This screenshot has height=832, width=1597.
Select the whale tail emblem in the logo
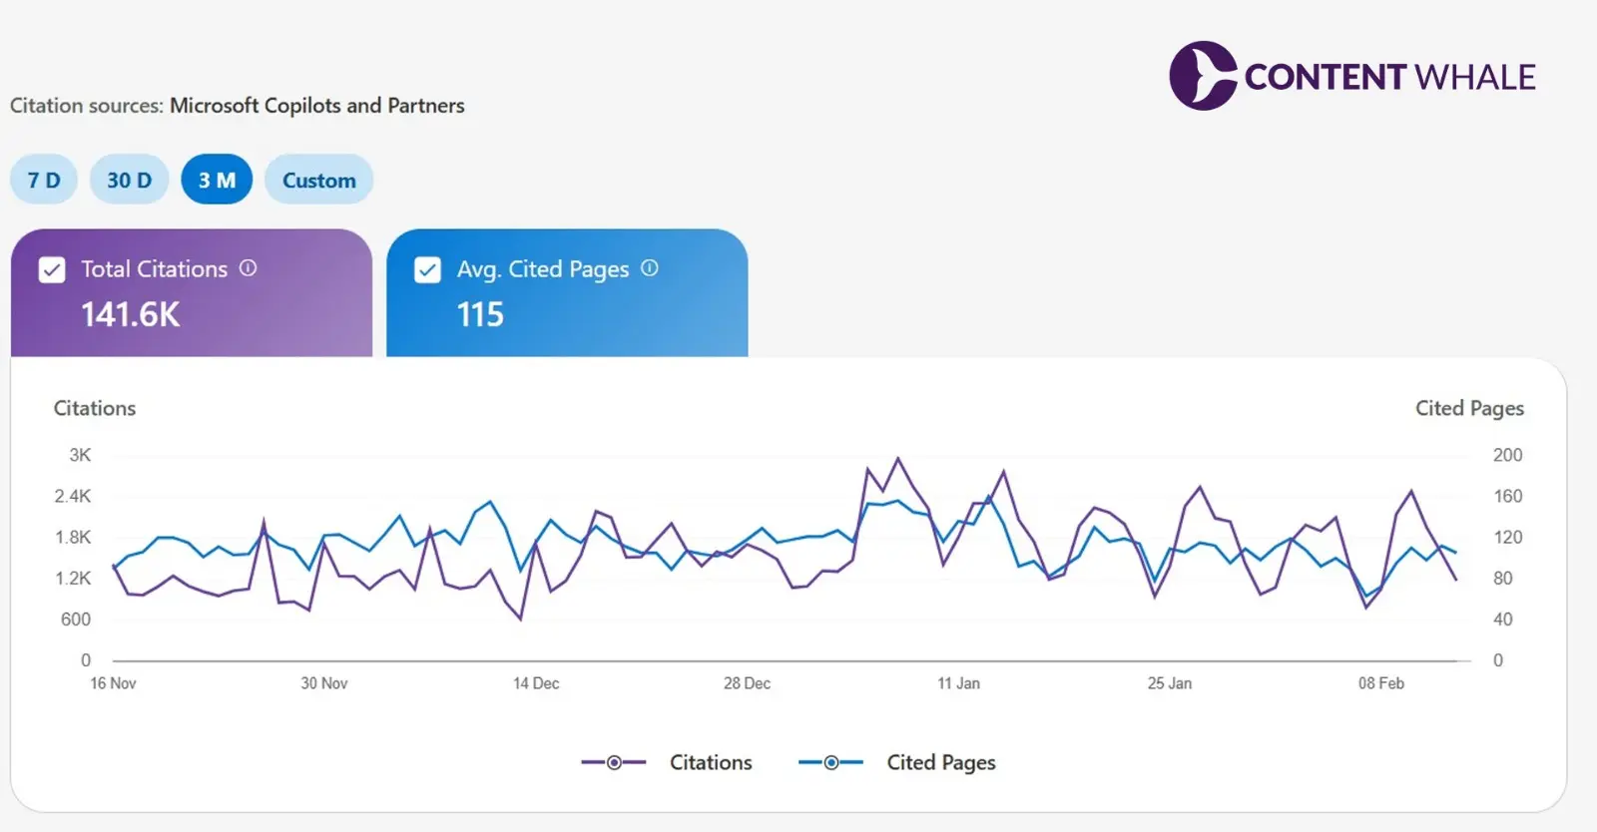pos(1203,73)
